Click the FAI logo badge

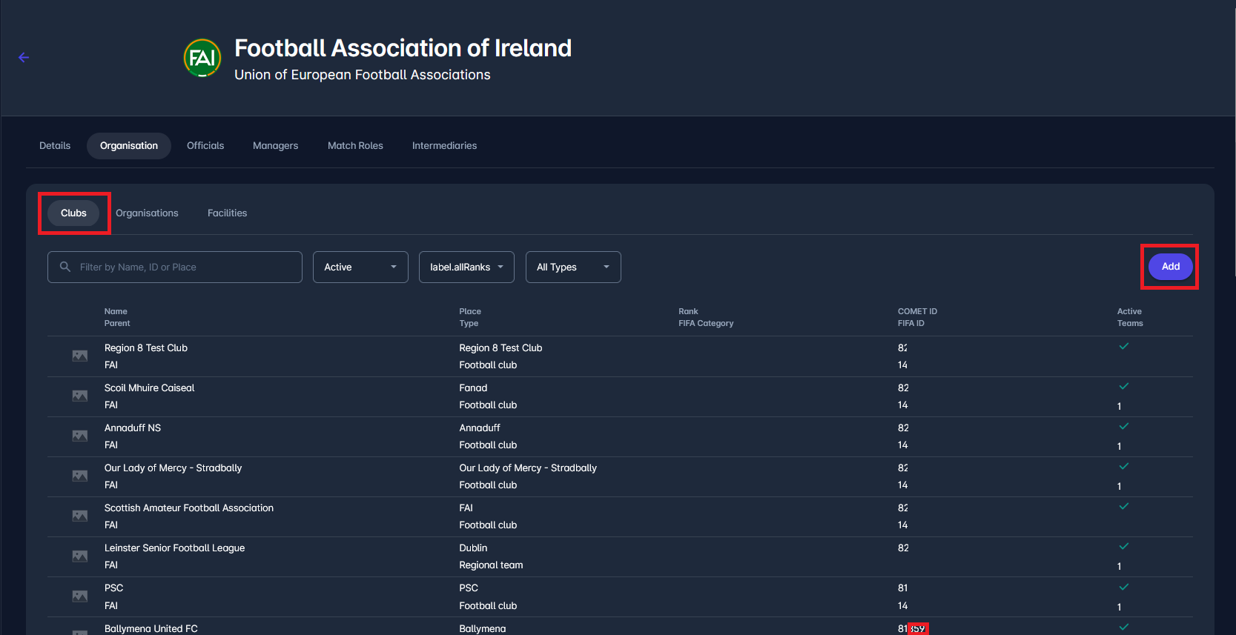(202, 58)
